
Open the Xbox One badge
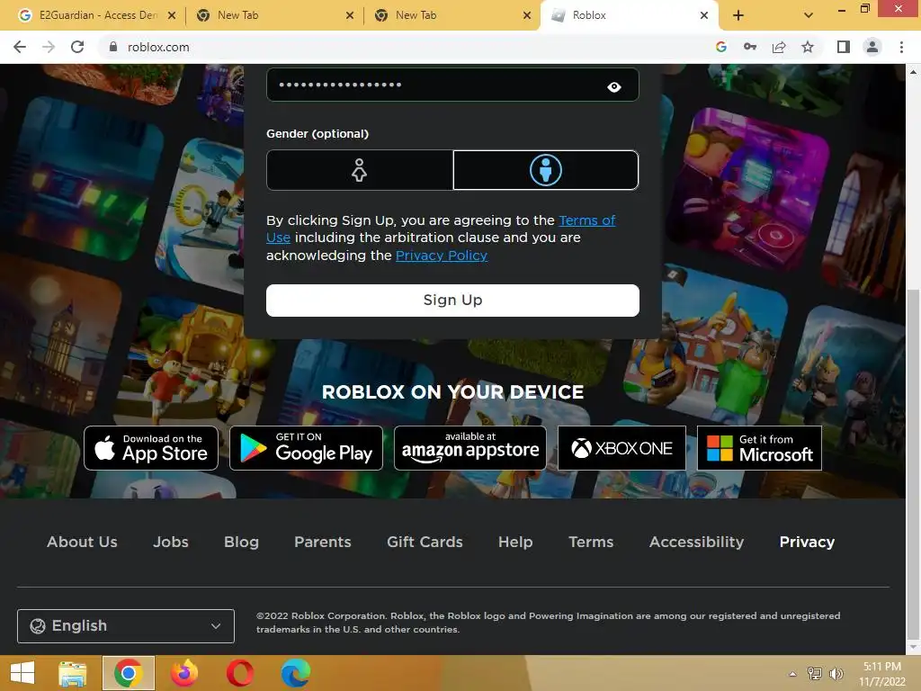(x=621, y=448)
